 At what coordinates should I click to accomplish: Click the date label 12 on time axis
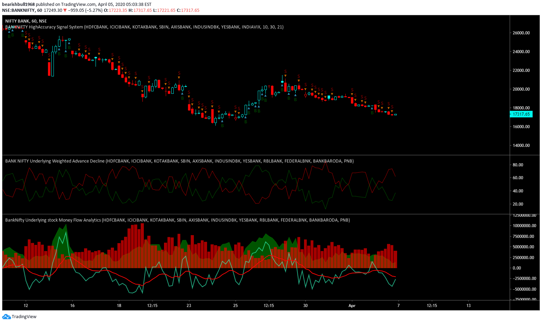(x=26, y=306)
